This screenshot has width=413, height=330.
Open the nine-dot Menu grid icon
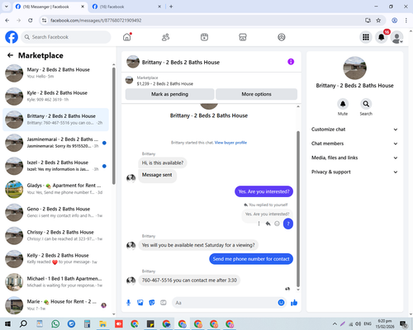(x=366, y=37)
